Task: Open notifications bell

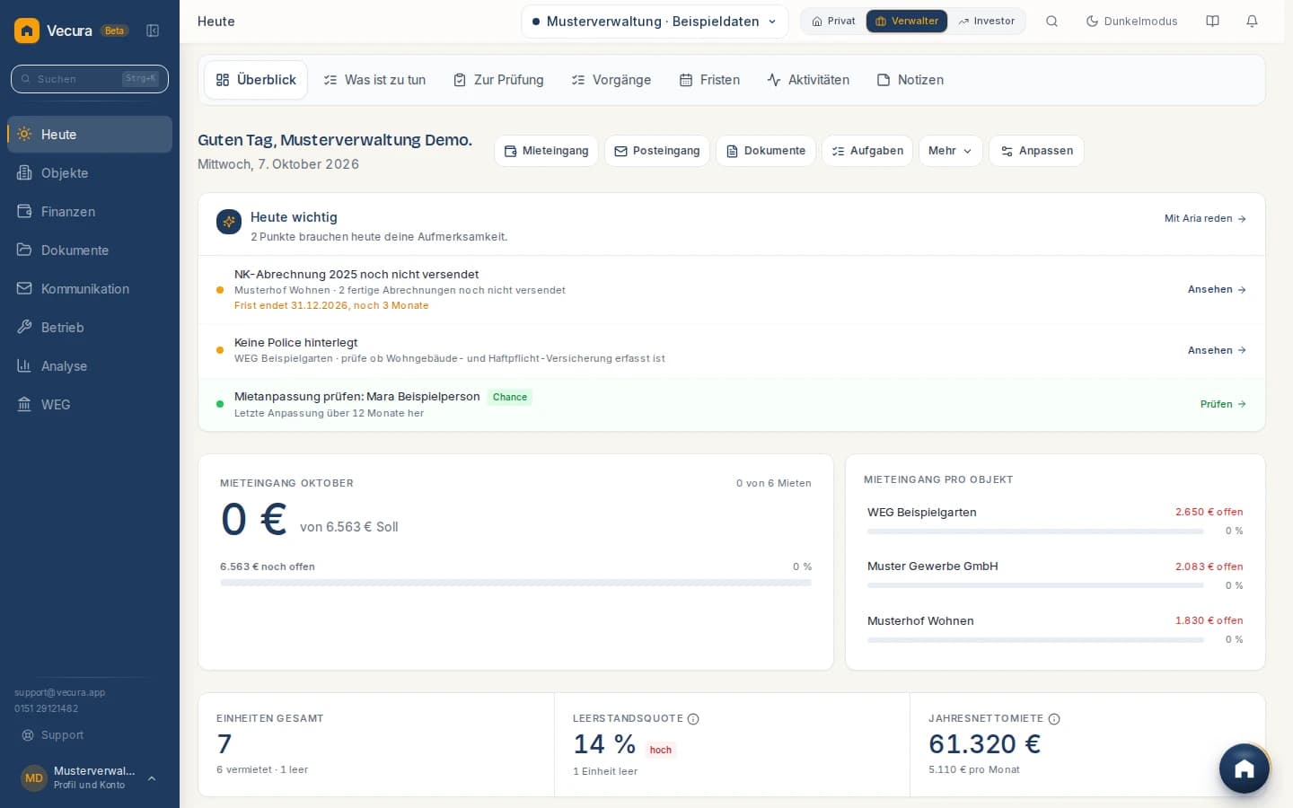Action: pos(1252,22)
